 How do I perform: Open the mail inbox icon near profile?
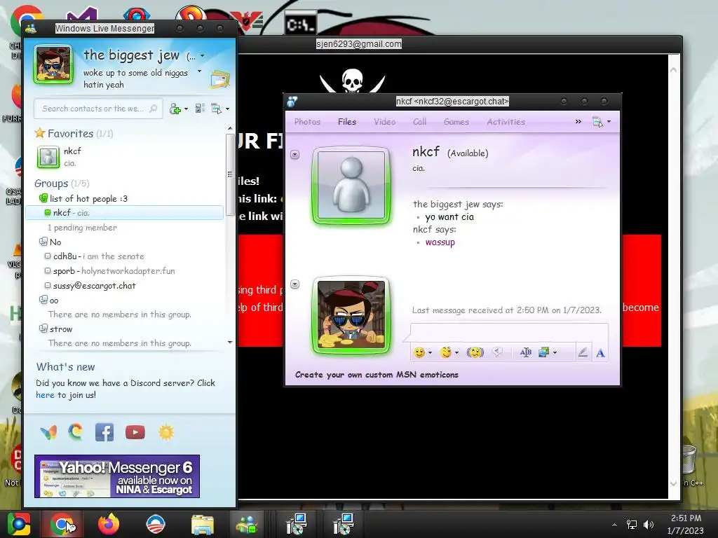219,80
